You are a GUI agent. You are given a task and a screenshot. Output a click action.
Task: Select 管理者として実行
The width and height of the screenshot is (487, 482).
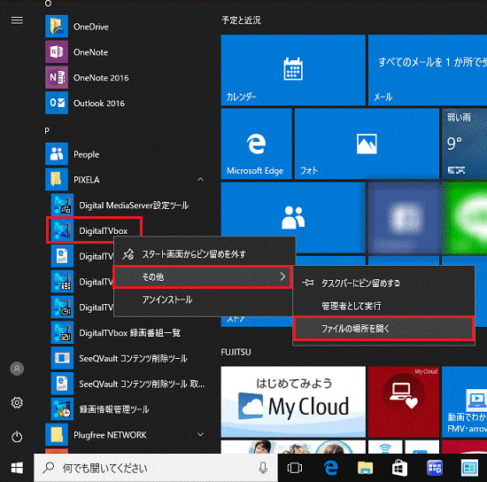point(383,306)
